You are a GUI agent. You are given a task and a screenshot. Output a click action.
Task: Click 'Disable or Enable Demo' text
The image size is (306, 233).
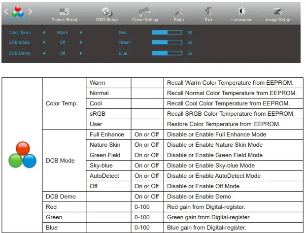pyautogui.click(x=199, y=197)
